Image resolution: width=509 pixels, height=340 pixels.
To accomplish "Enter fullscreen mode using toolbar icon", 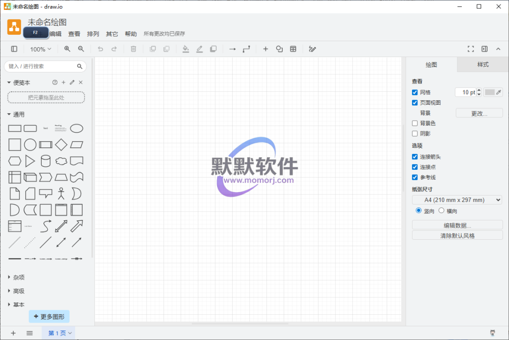I will [471, 49].
